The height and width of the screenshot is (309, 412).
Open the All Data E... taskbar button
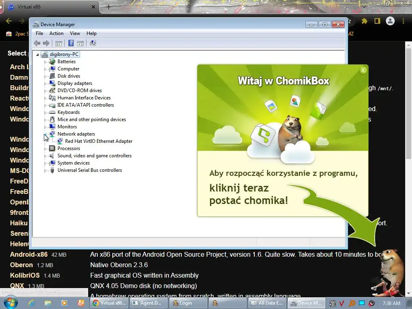click(x=267, y=303)
